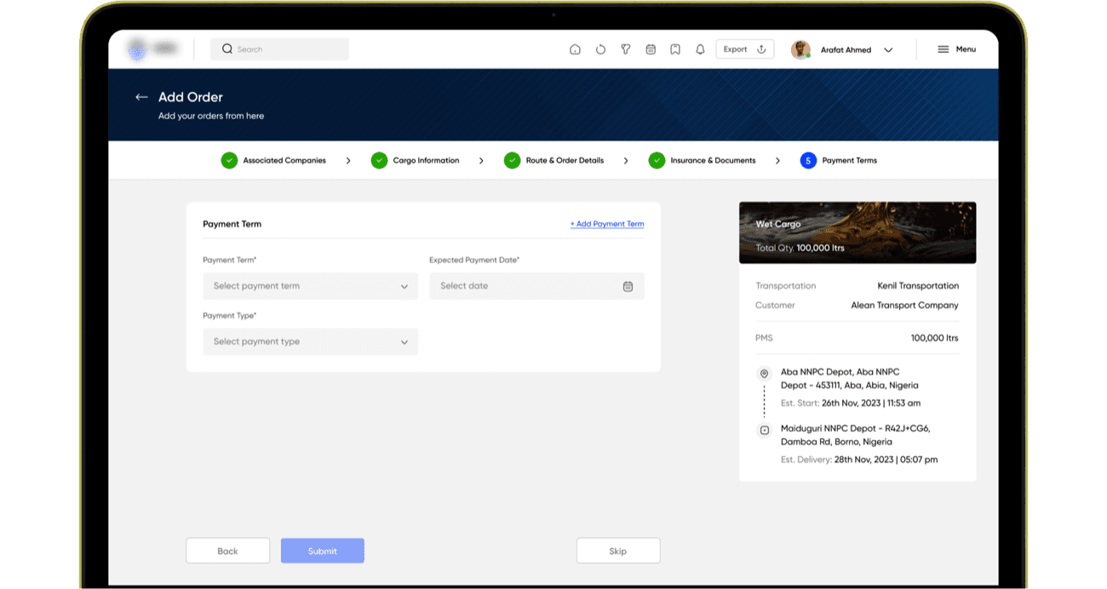This screenshot has height=589, width=1107.
Task: Open the home icon in top bar
Action: 575,49
